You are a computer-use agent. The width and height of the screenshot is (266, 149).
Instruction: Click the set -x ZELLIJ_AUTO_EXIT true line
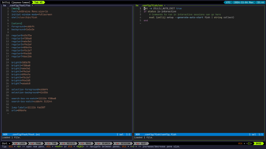coord(163,8)
